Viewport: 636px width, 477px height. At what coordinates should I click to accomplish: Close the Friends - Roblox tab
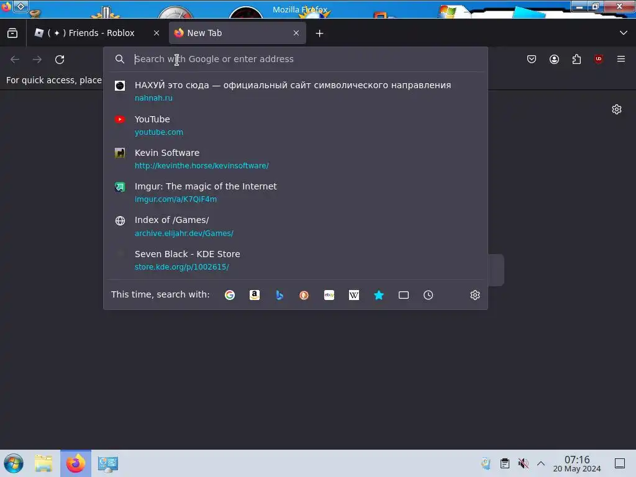(157, 34)
